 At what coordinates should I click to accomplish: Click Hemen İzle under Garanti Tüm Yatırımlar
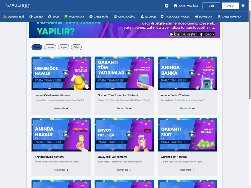124,108
